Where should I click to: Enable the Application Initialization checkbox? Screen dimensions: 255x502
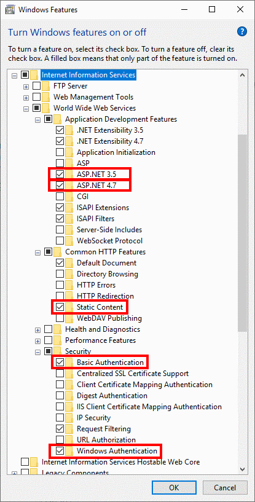60,152
